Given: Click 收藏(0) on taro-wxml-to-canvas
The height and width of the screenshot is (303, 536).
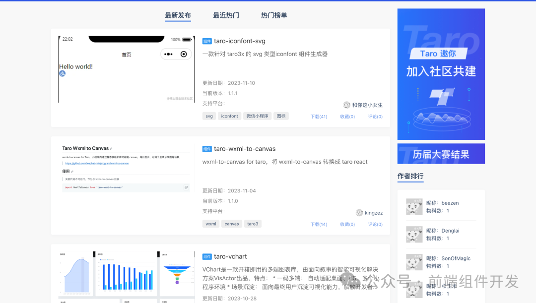Looking at the screenshot, I should click(347, 225).
